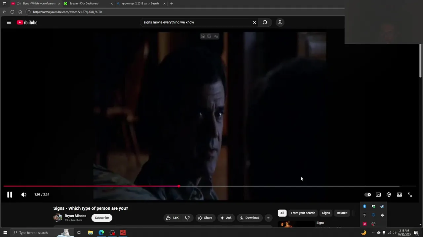Pause the video

[x=10, y=195]
